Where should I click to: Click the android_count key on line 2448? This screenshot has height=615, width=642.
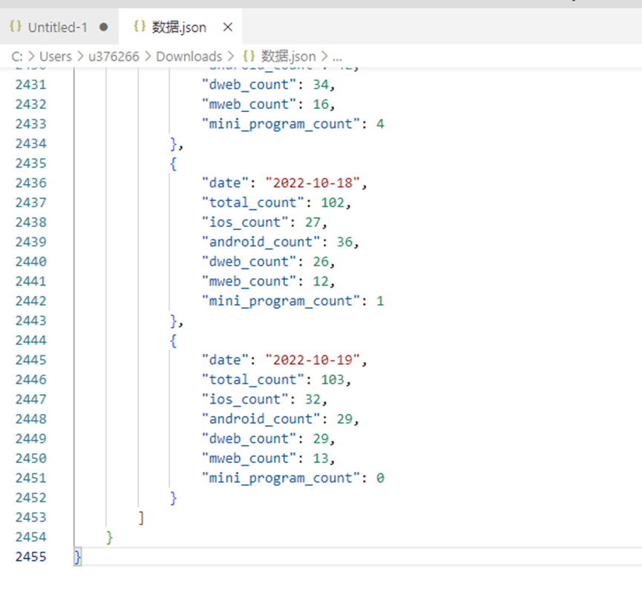pos(261,418)
